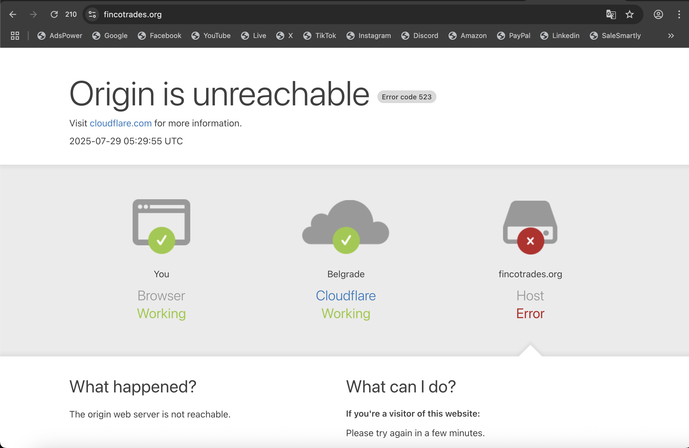
Task: Click the red Error status text
Action: coord(530,314)
